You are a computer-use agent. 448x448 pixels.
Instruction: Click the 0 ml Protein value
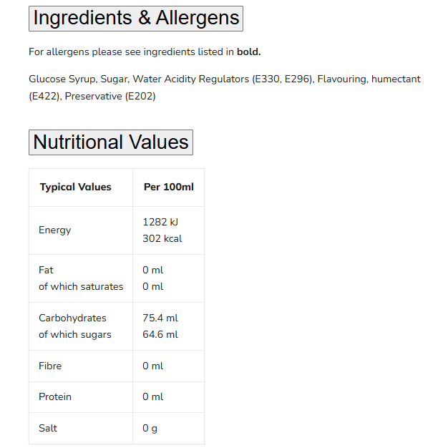[152, 396]
